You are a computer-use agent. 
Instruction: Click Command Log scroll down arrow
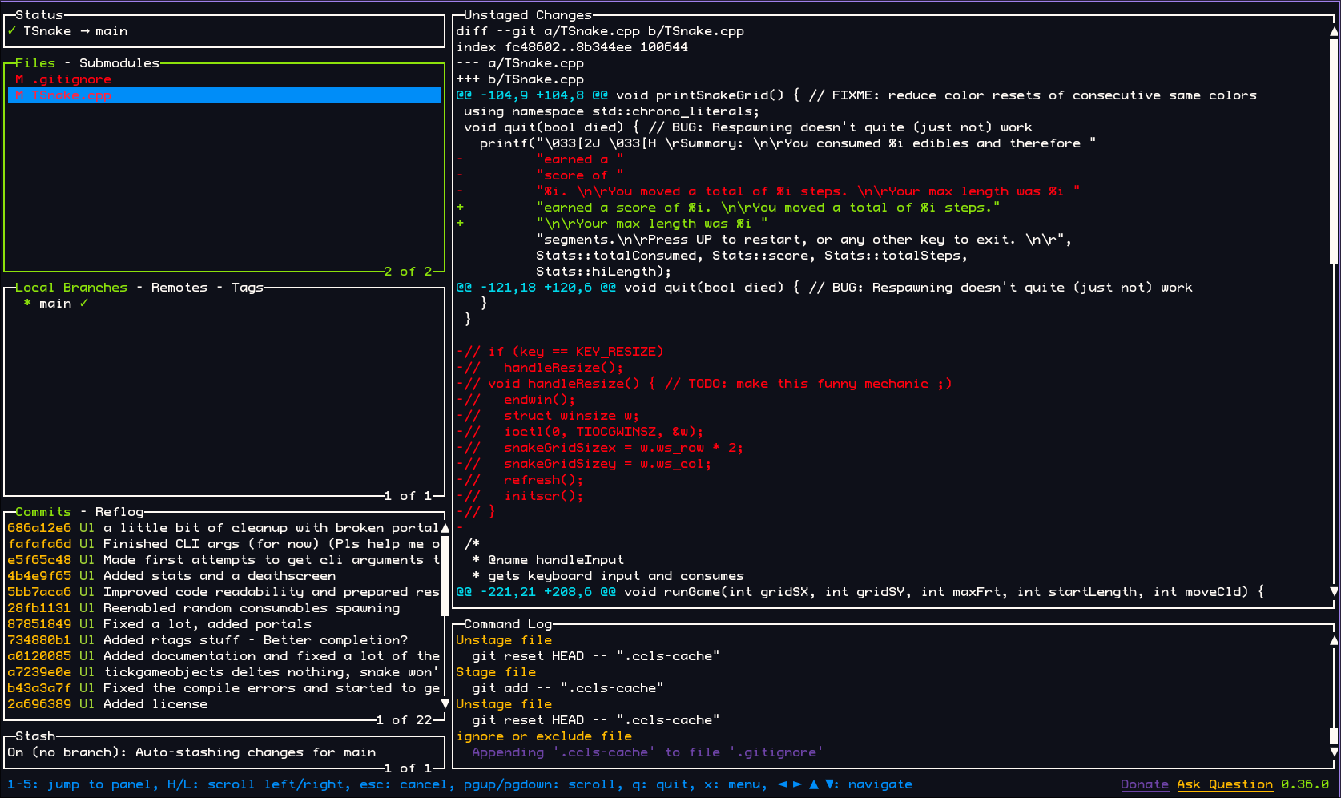click(x=1334, y=752)
